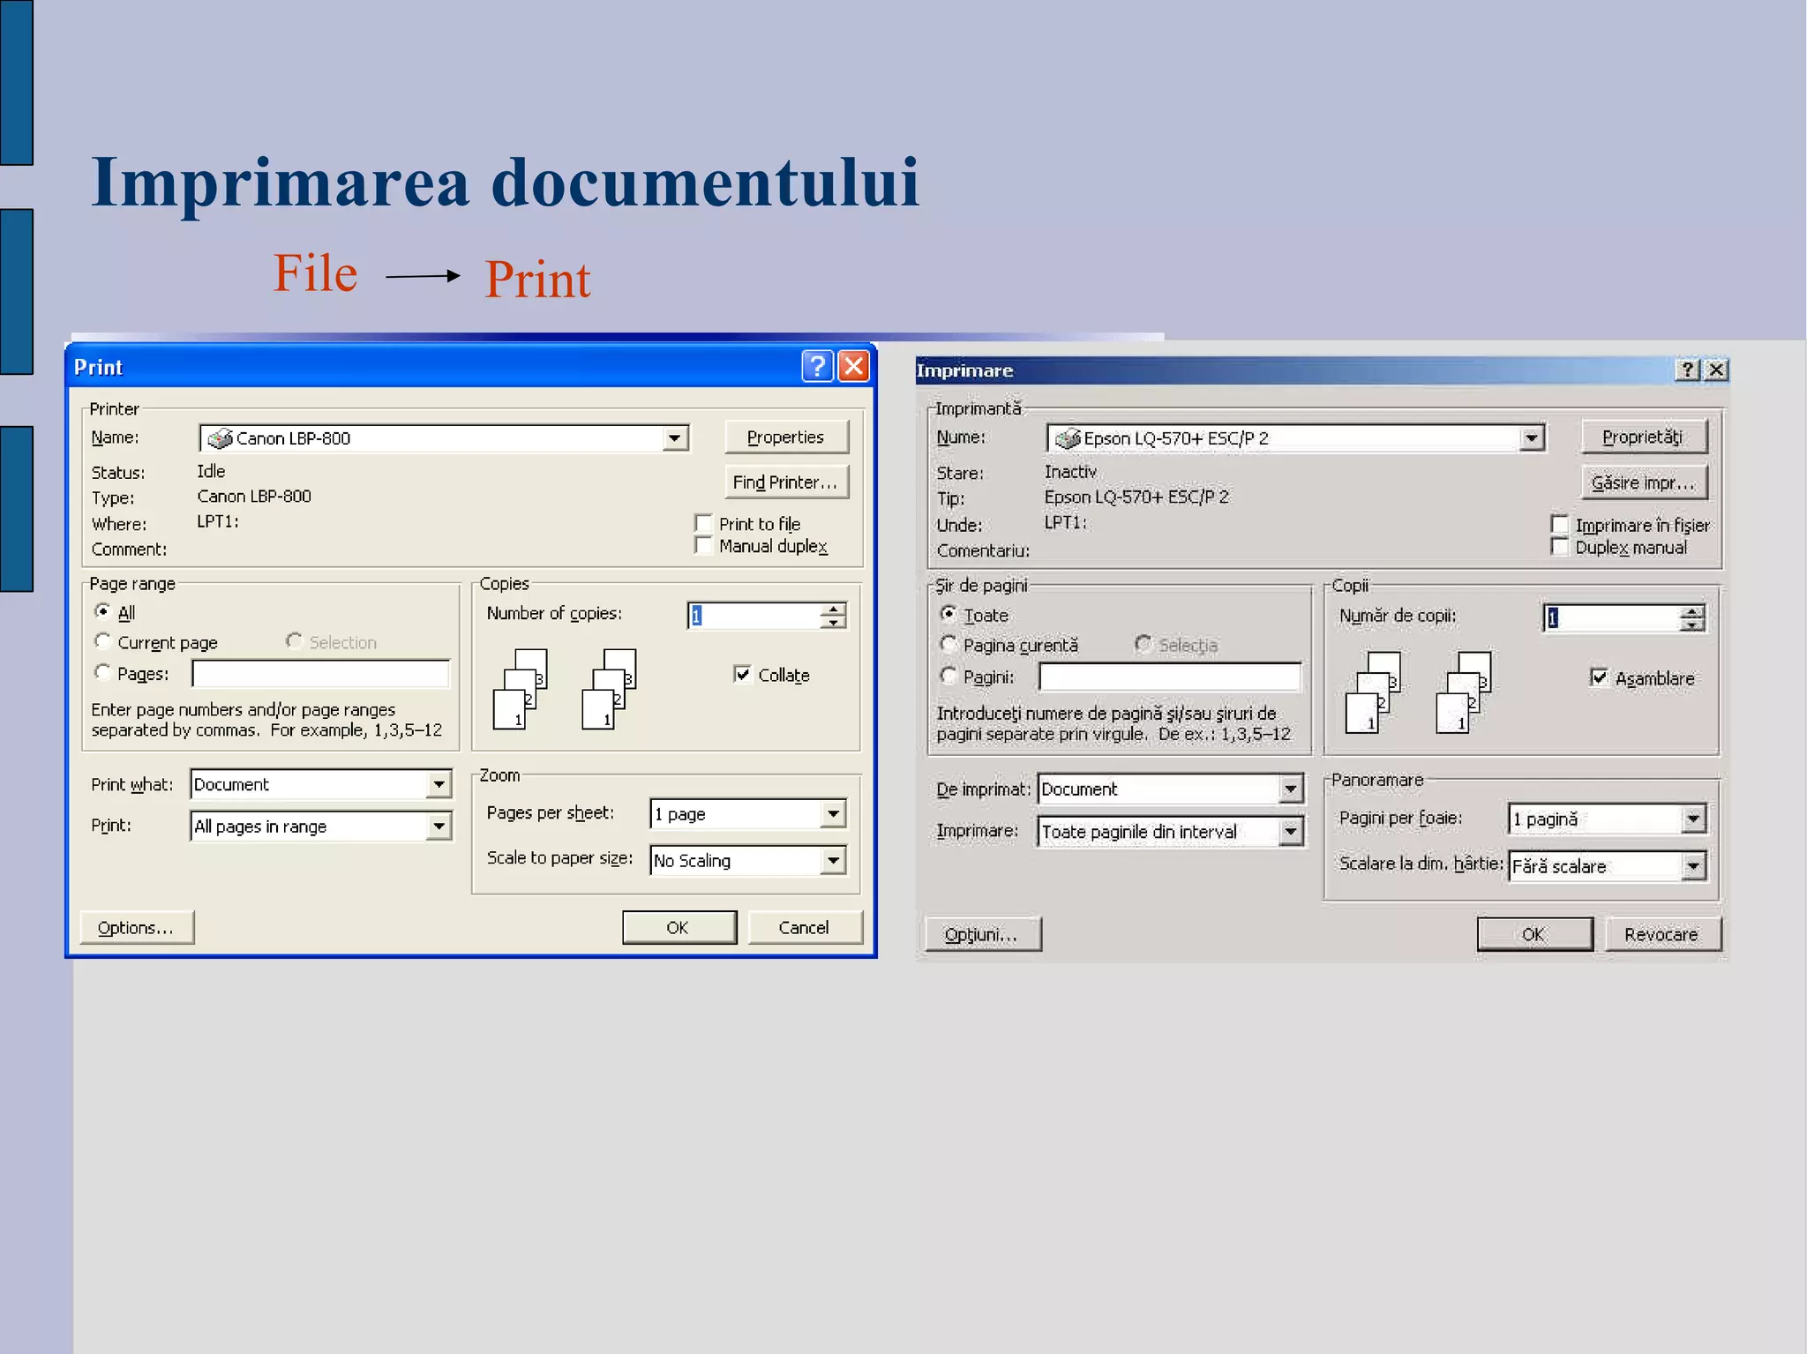Select the Toate radio button
Viewport: 1807px width, 1354px height.
948,613
